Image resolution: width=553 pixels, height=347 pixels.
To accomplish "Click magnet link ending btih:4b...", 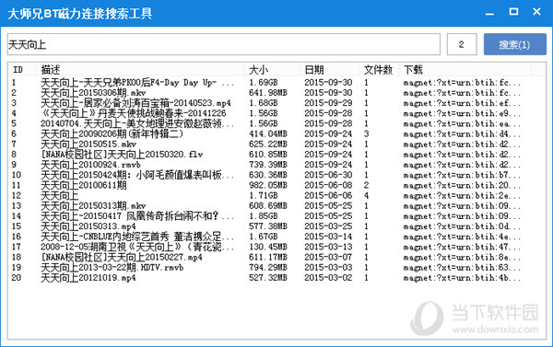I will (462, 278).
